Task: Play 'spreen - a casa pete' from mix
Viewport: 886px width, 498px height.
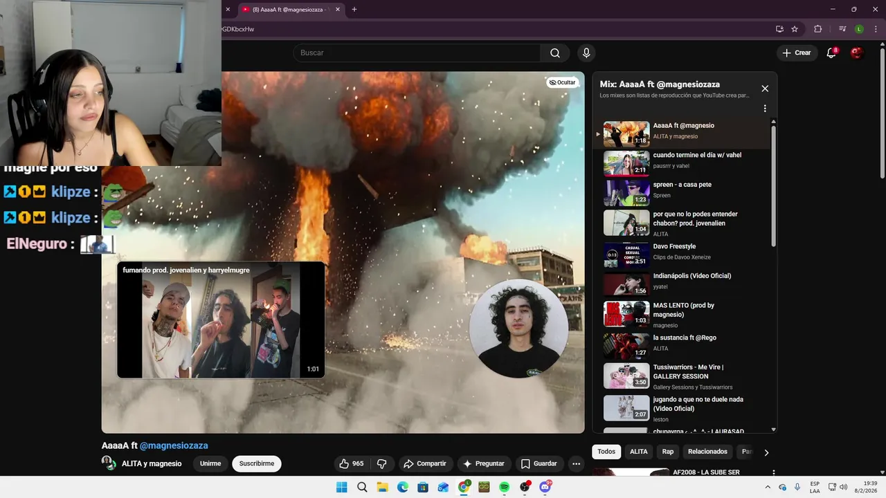Action: click(x=682, y=193)
